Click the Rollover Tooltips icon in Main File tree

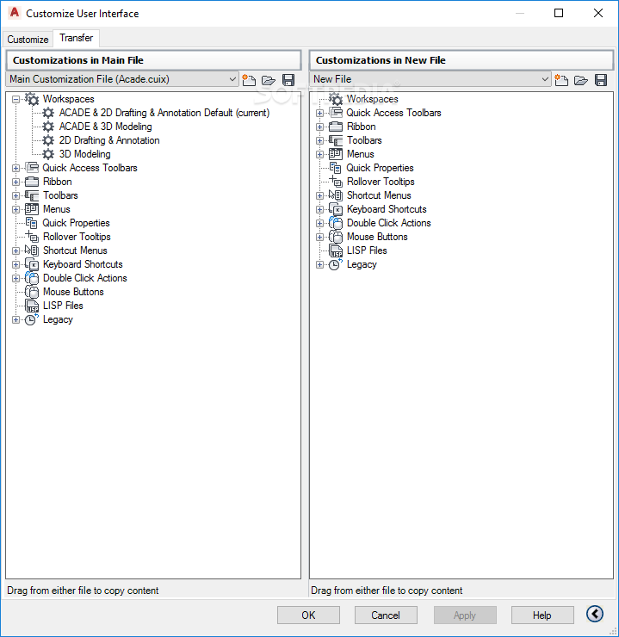[x=32, y=237]
